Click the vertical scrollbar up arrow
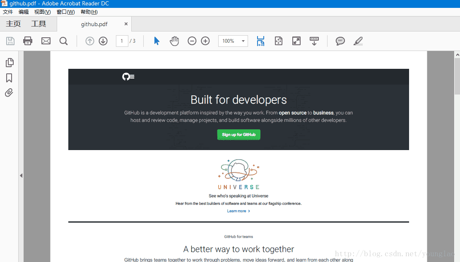 pos(458,55)
